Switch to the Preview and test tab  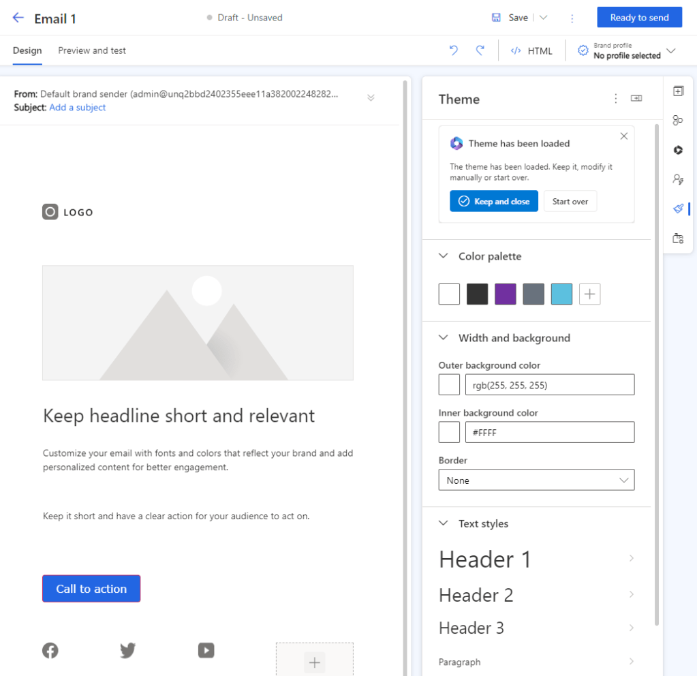91,50
